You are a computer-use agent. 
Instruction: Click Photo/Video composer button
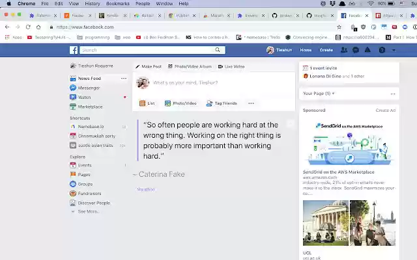pos(180,103)
